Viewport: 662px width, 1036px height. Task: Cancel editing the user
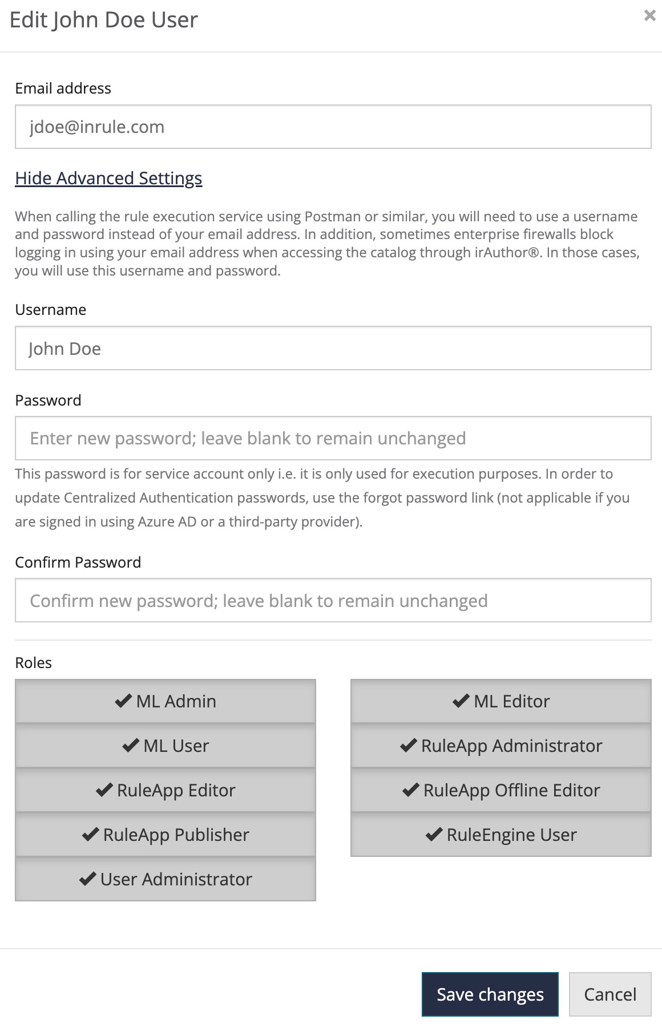coord(609,994)
